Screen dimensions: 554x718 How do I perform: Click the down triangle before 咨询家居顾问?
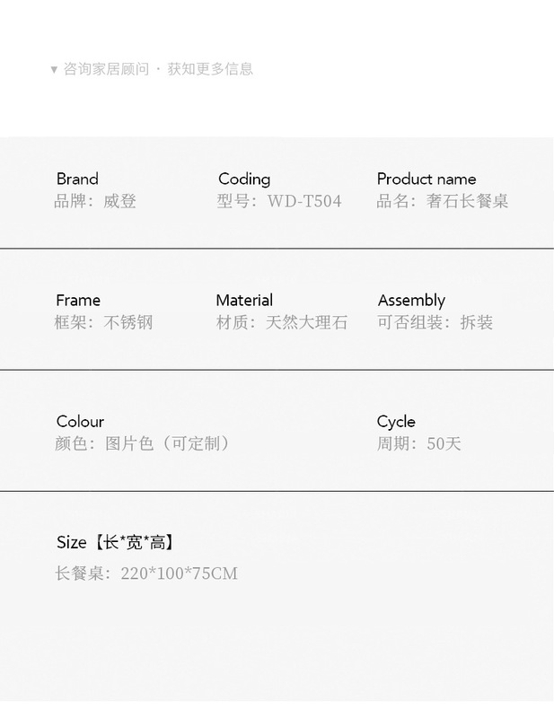[x=54, y=69]
